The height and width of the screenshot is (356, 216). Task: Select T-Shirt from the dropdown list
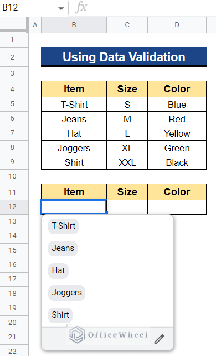(64, 226)
